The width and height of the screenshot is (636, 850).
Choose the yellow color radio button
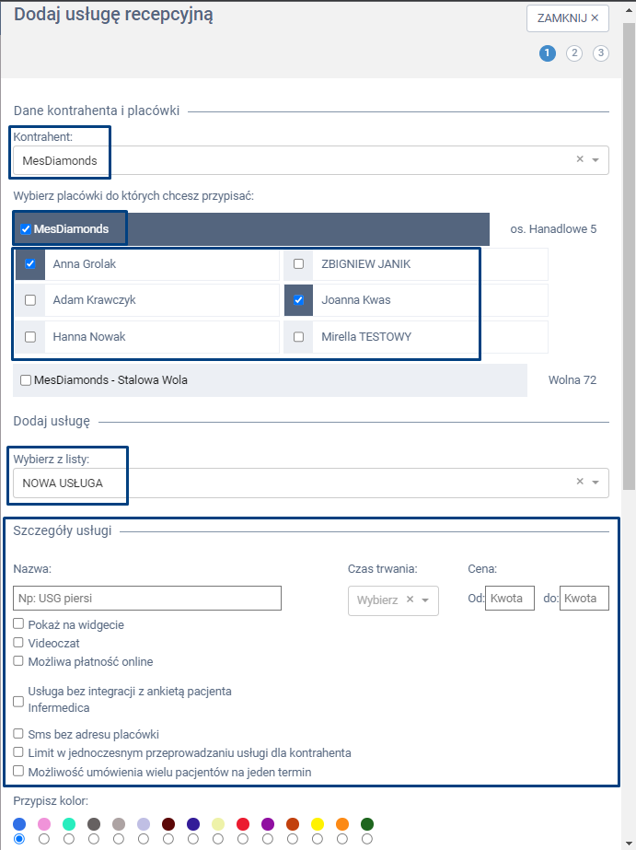coord(318,838)
